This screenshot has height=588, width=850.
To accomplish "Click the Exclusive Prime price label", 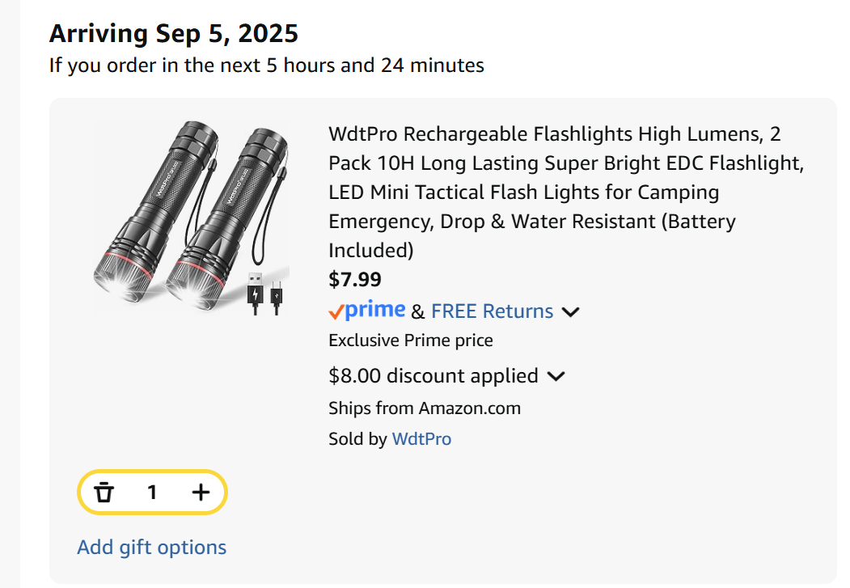I will tap(410, 340).
